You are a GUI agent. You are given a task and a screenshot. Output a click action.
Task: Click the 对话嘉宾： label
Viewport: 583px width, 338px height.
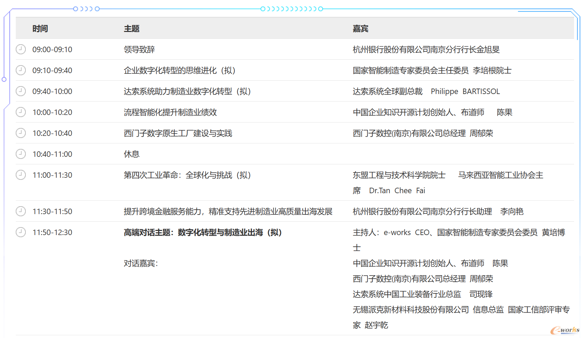(x=141, y=263)
